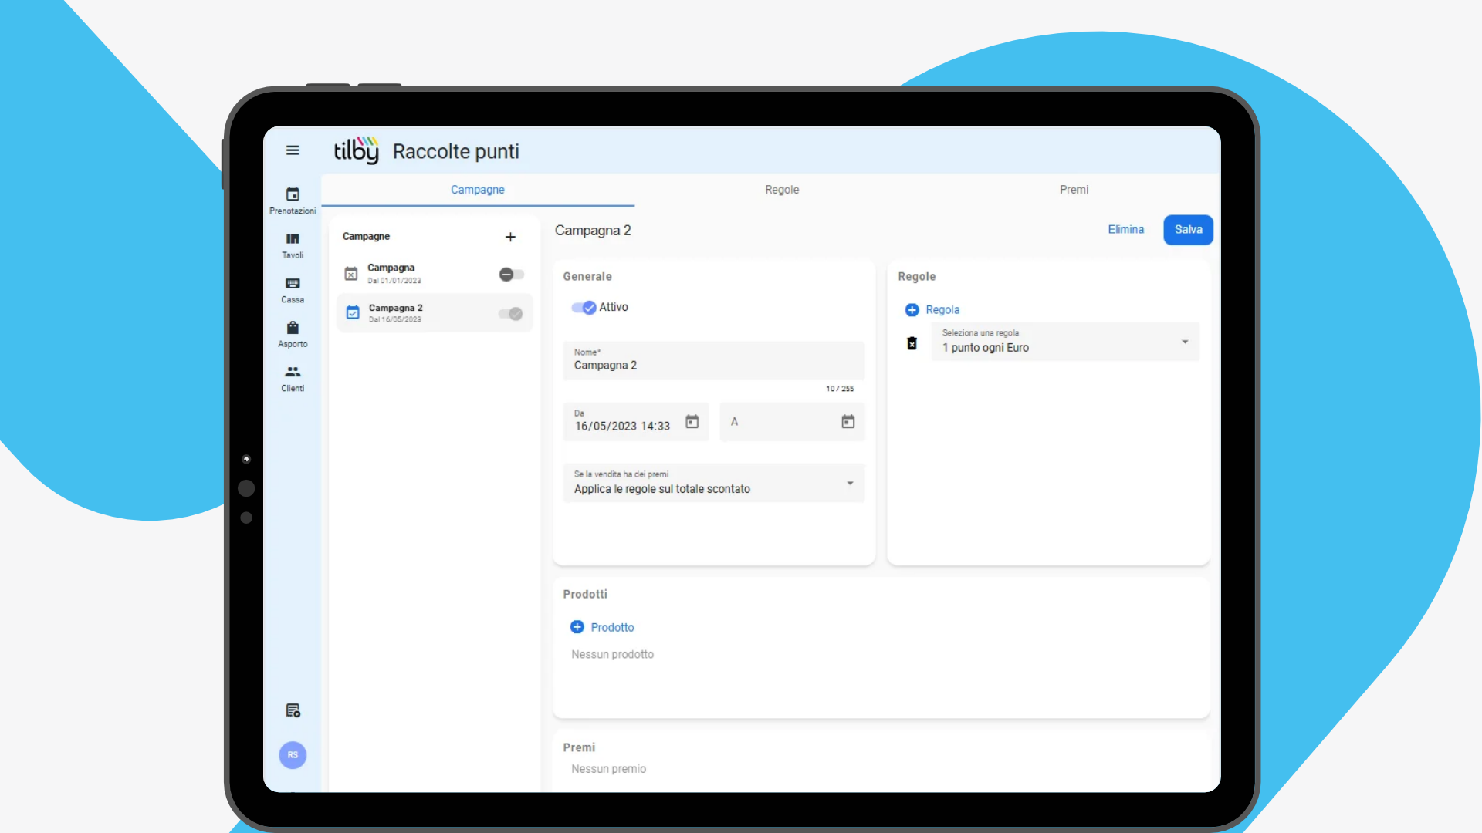Click 'Nessun prodotto' text

tap(612, 655)
